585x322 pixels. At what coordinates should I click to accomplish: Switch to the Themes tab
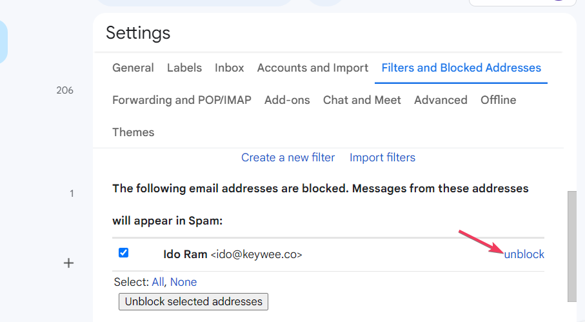[134, 132]
